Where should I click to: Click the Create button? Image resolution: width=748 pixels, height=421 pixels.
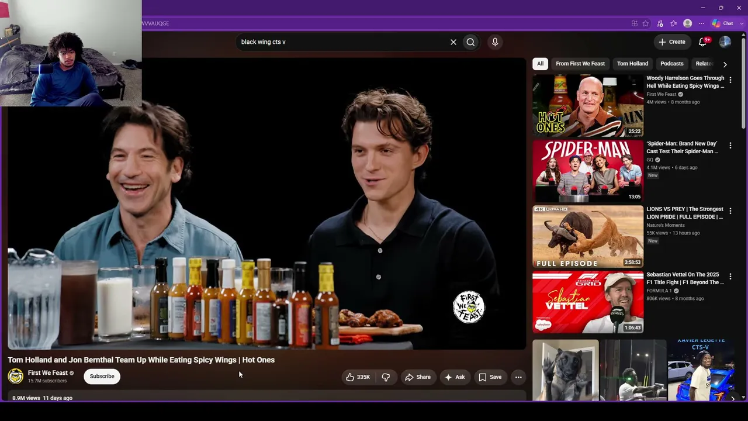point(671,42)
